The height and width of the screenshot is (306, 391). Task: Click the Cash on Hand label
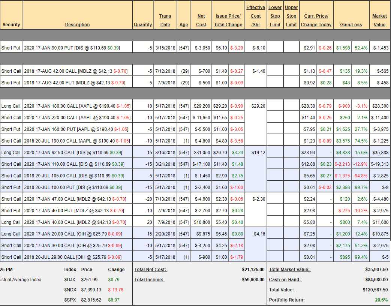[285, 280]
